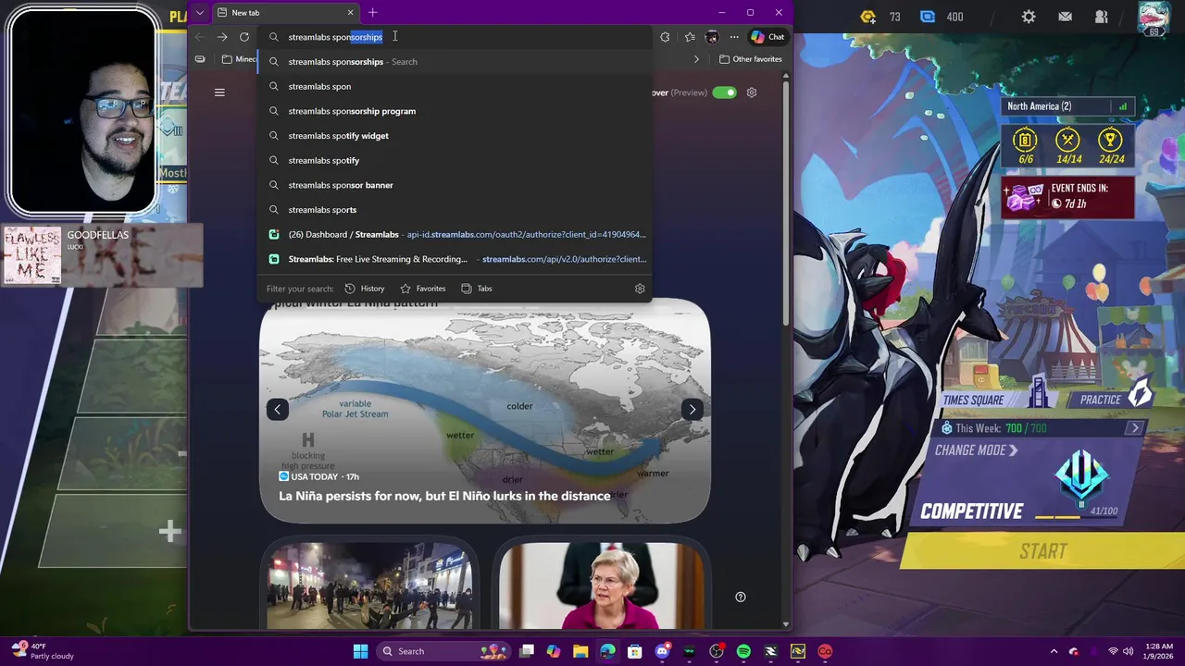Screen dimensions: 1185x666
Task: Open the 14/14 crossed swords icon
Action: tap(1068, 146)
